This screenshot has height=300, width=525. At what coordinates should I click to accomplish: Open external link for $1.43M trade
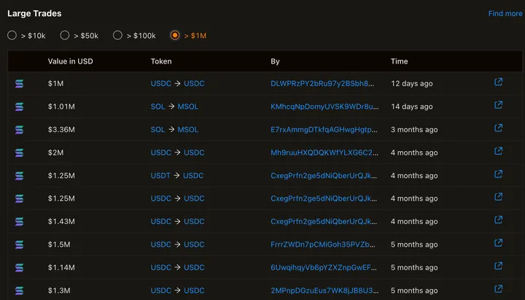coord(499,220)
